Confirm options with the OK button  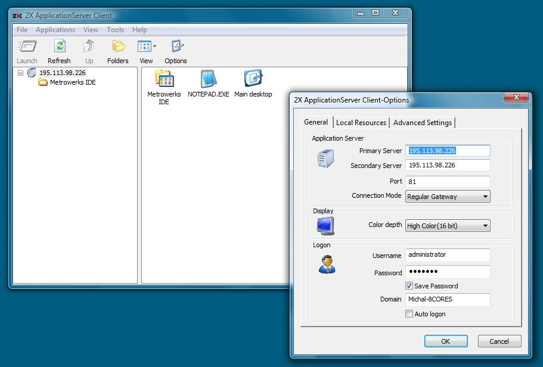[446, 341]
